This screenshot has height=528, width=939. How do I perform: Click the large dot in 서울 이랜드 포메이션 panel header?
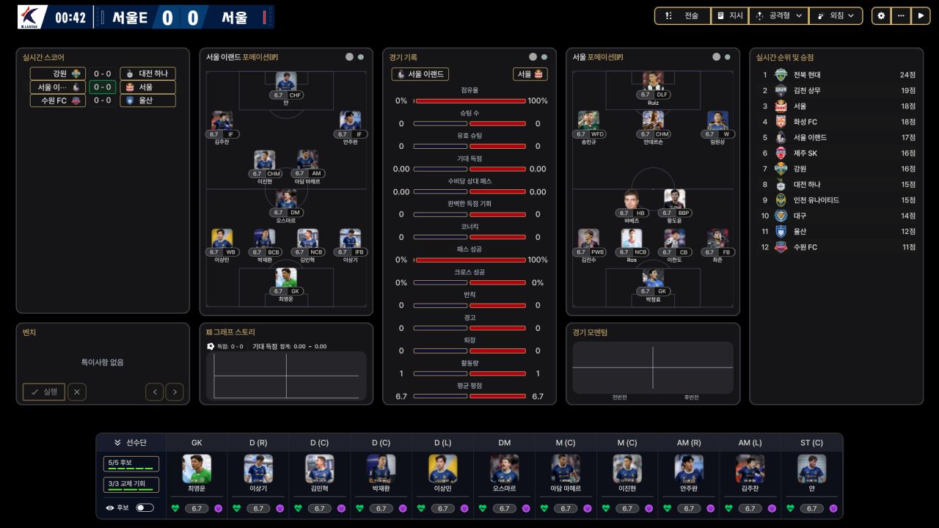click(349, 57)
